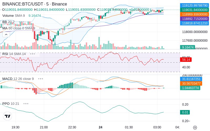Click the purple MA value label 118892.71
This screenshot has width=210, height=131.
[x=194, y=19]
